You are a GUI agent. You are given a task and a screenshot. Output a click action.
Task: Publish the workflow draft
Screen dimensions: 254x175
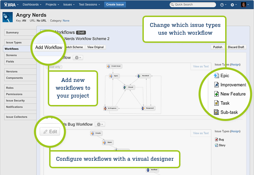click(x=218, y=47)
